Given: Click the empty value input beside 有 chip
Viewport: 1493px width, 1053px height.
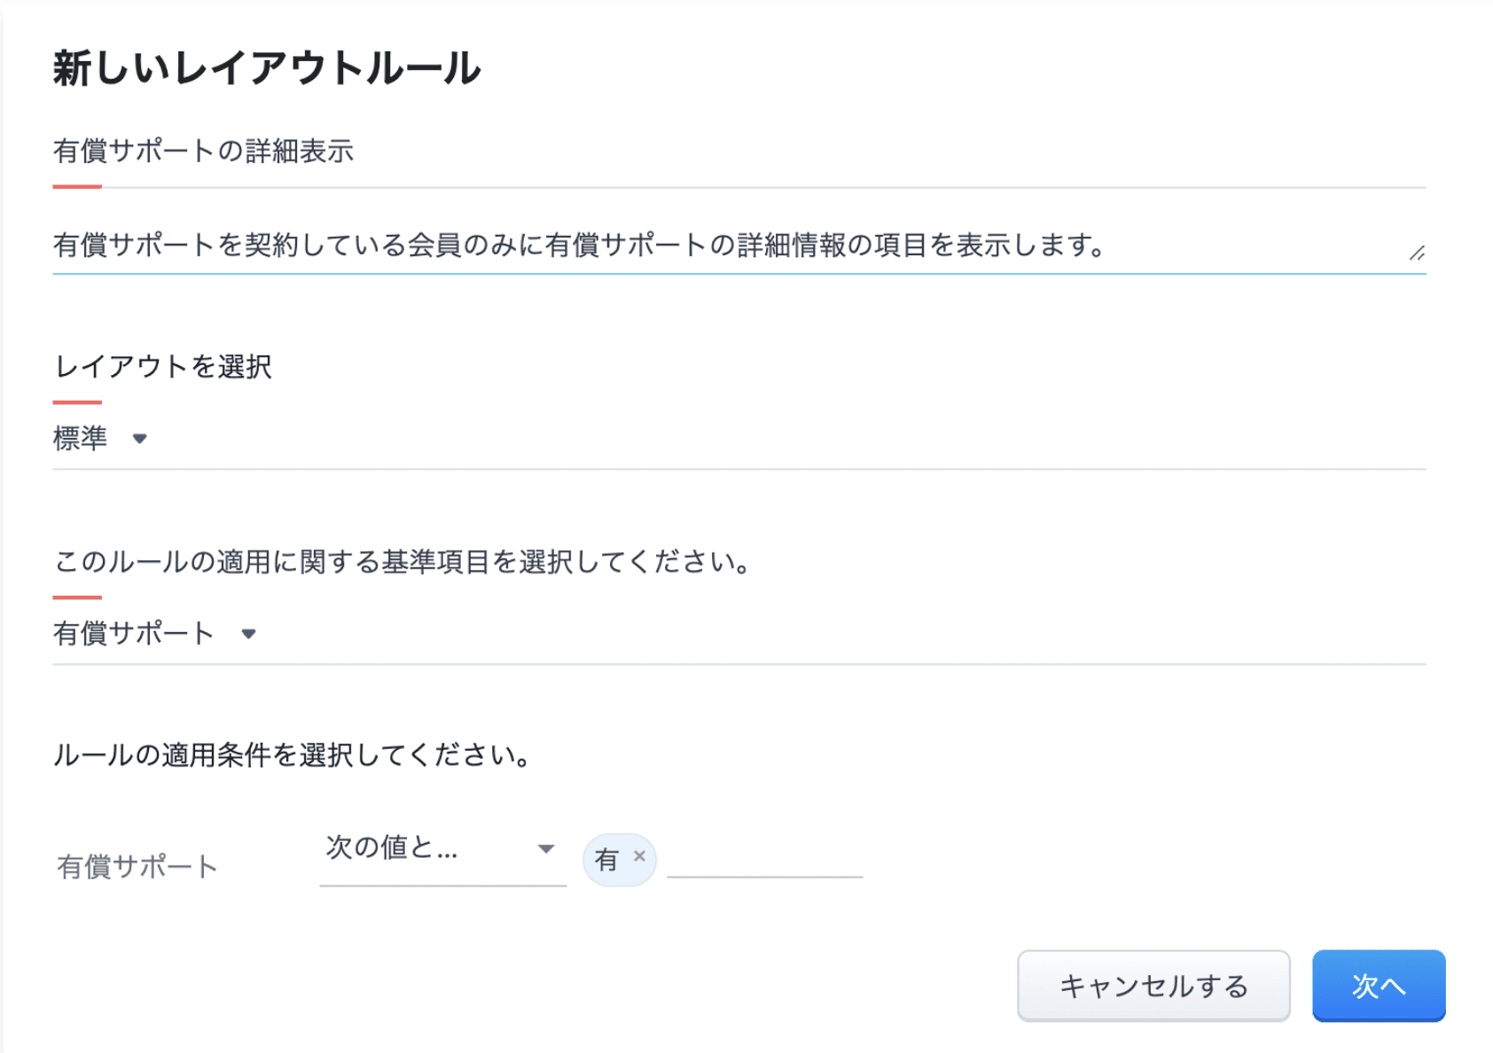Looking at the screenshot, I should [764, 859].
